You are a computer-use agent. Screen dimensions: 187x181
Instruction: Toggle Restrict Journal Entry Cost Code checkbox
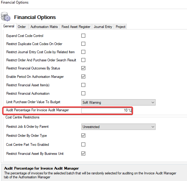click(x=83, y=52)
